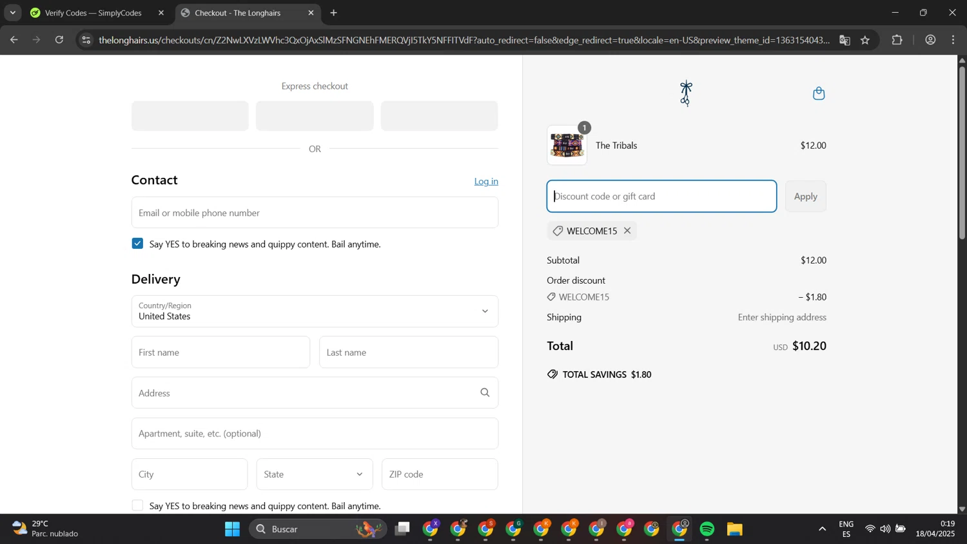
Task: Click the First name field
Action: click(220, 353)
